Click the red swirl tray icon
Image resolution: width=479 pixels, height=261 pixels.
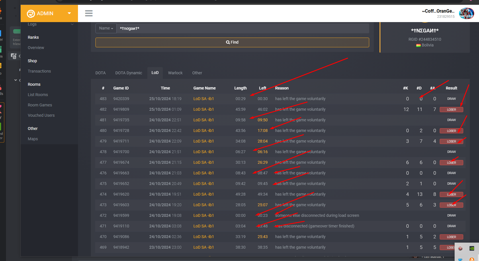tap(460, 248)
